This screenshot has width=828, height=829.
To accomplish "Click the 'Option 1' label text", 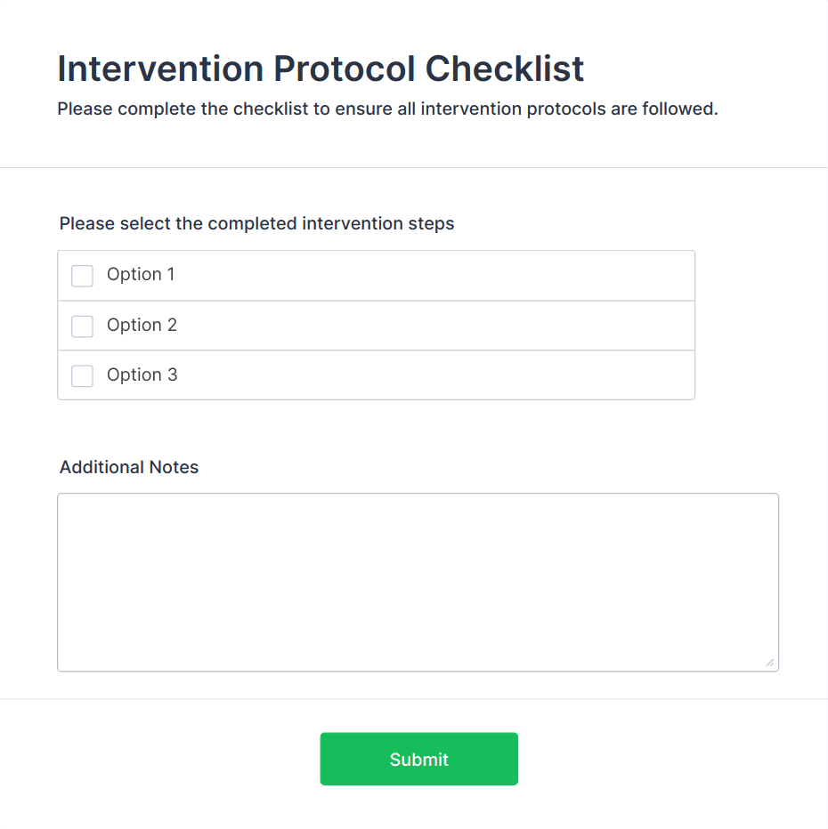I will (141, 274).
